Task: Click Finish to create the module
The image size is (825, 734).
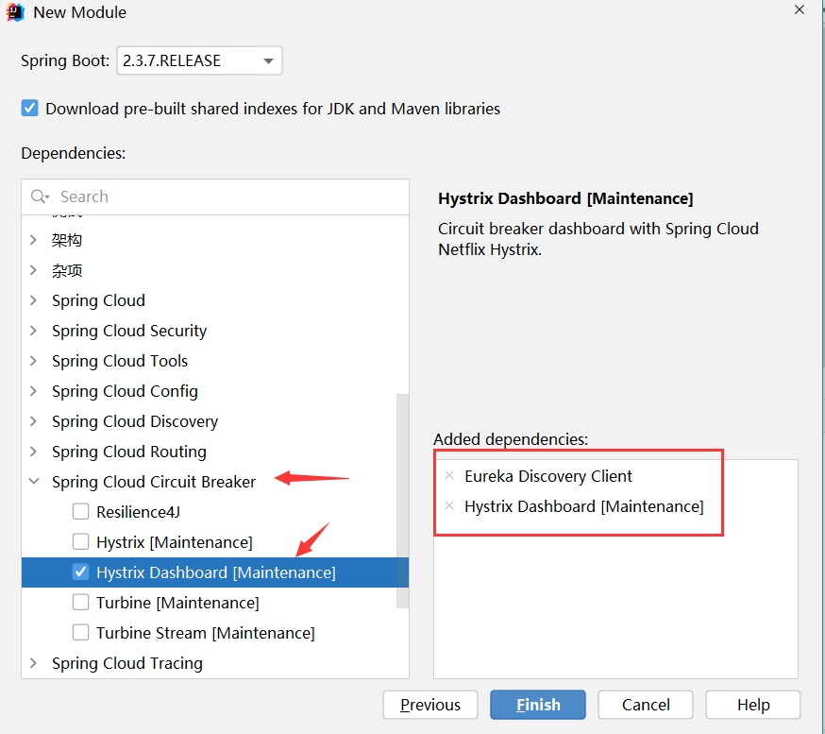Action: click(538, 705)
